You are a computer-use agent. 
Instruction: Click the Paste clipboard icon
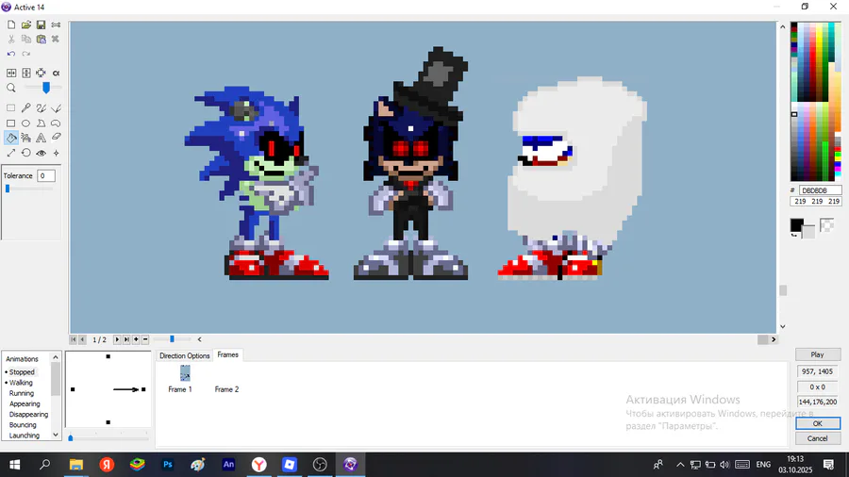click(x=42, y=39)
